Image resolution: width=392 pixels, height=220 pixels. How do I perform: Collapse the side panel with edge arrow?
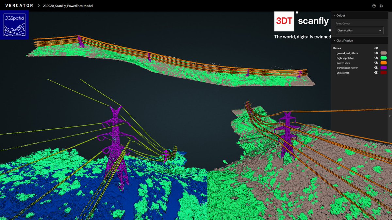click(390, 116)
